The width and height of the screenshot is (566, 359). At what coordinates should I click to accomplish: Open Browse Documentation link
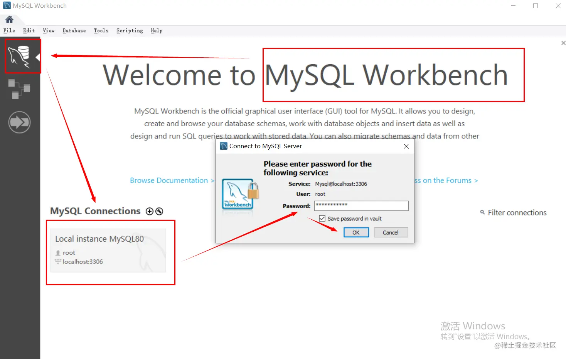(x=168, y=180)
